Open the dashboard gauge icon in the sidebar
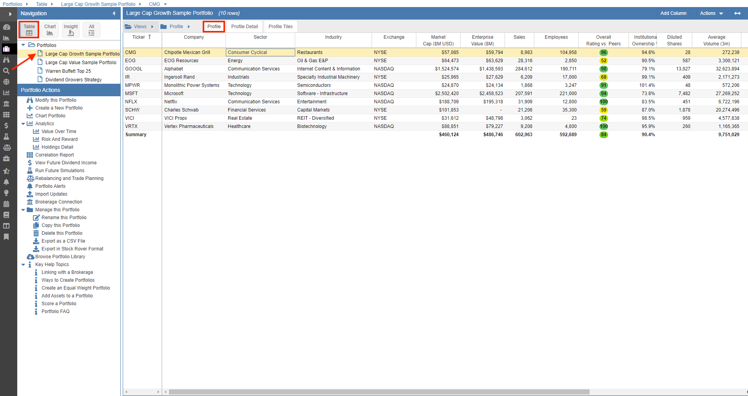748x396 pixels. click(x=6, y=27)
